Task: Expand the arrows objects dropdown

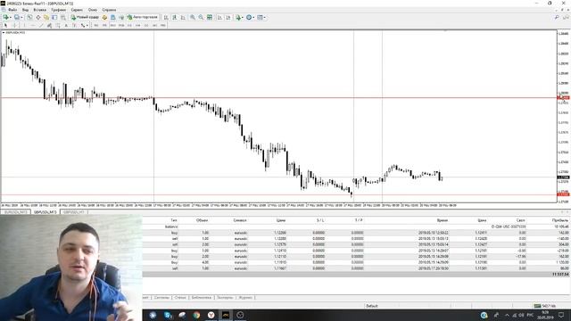Action: coord(87,26)
